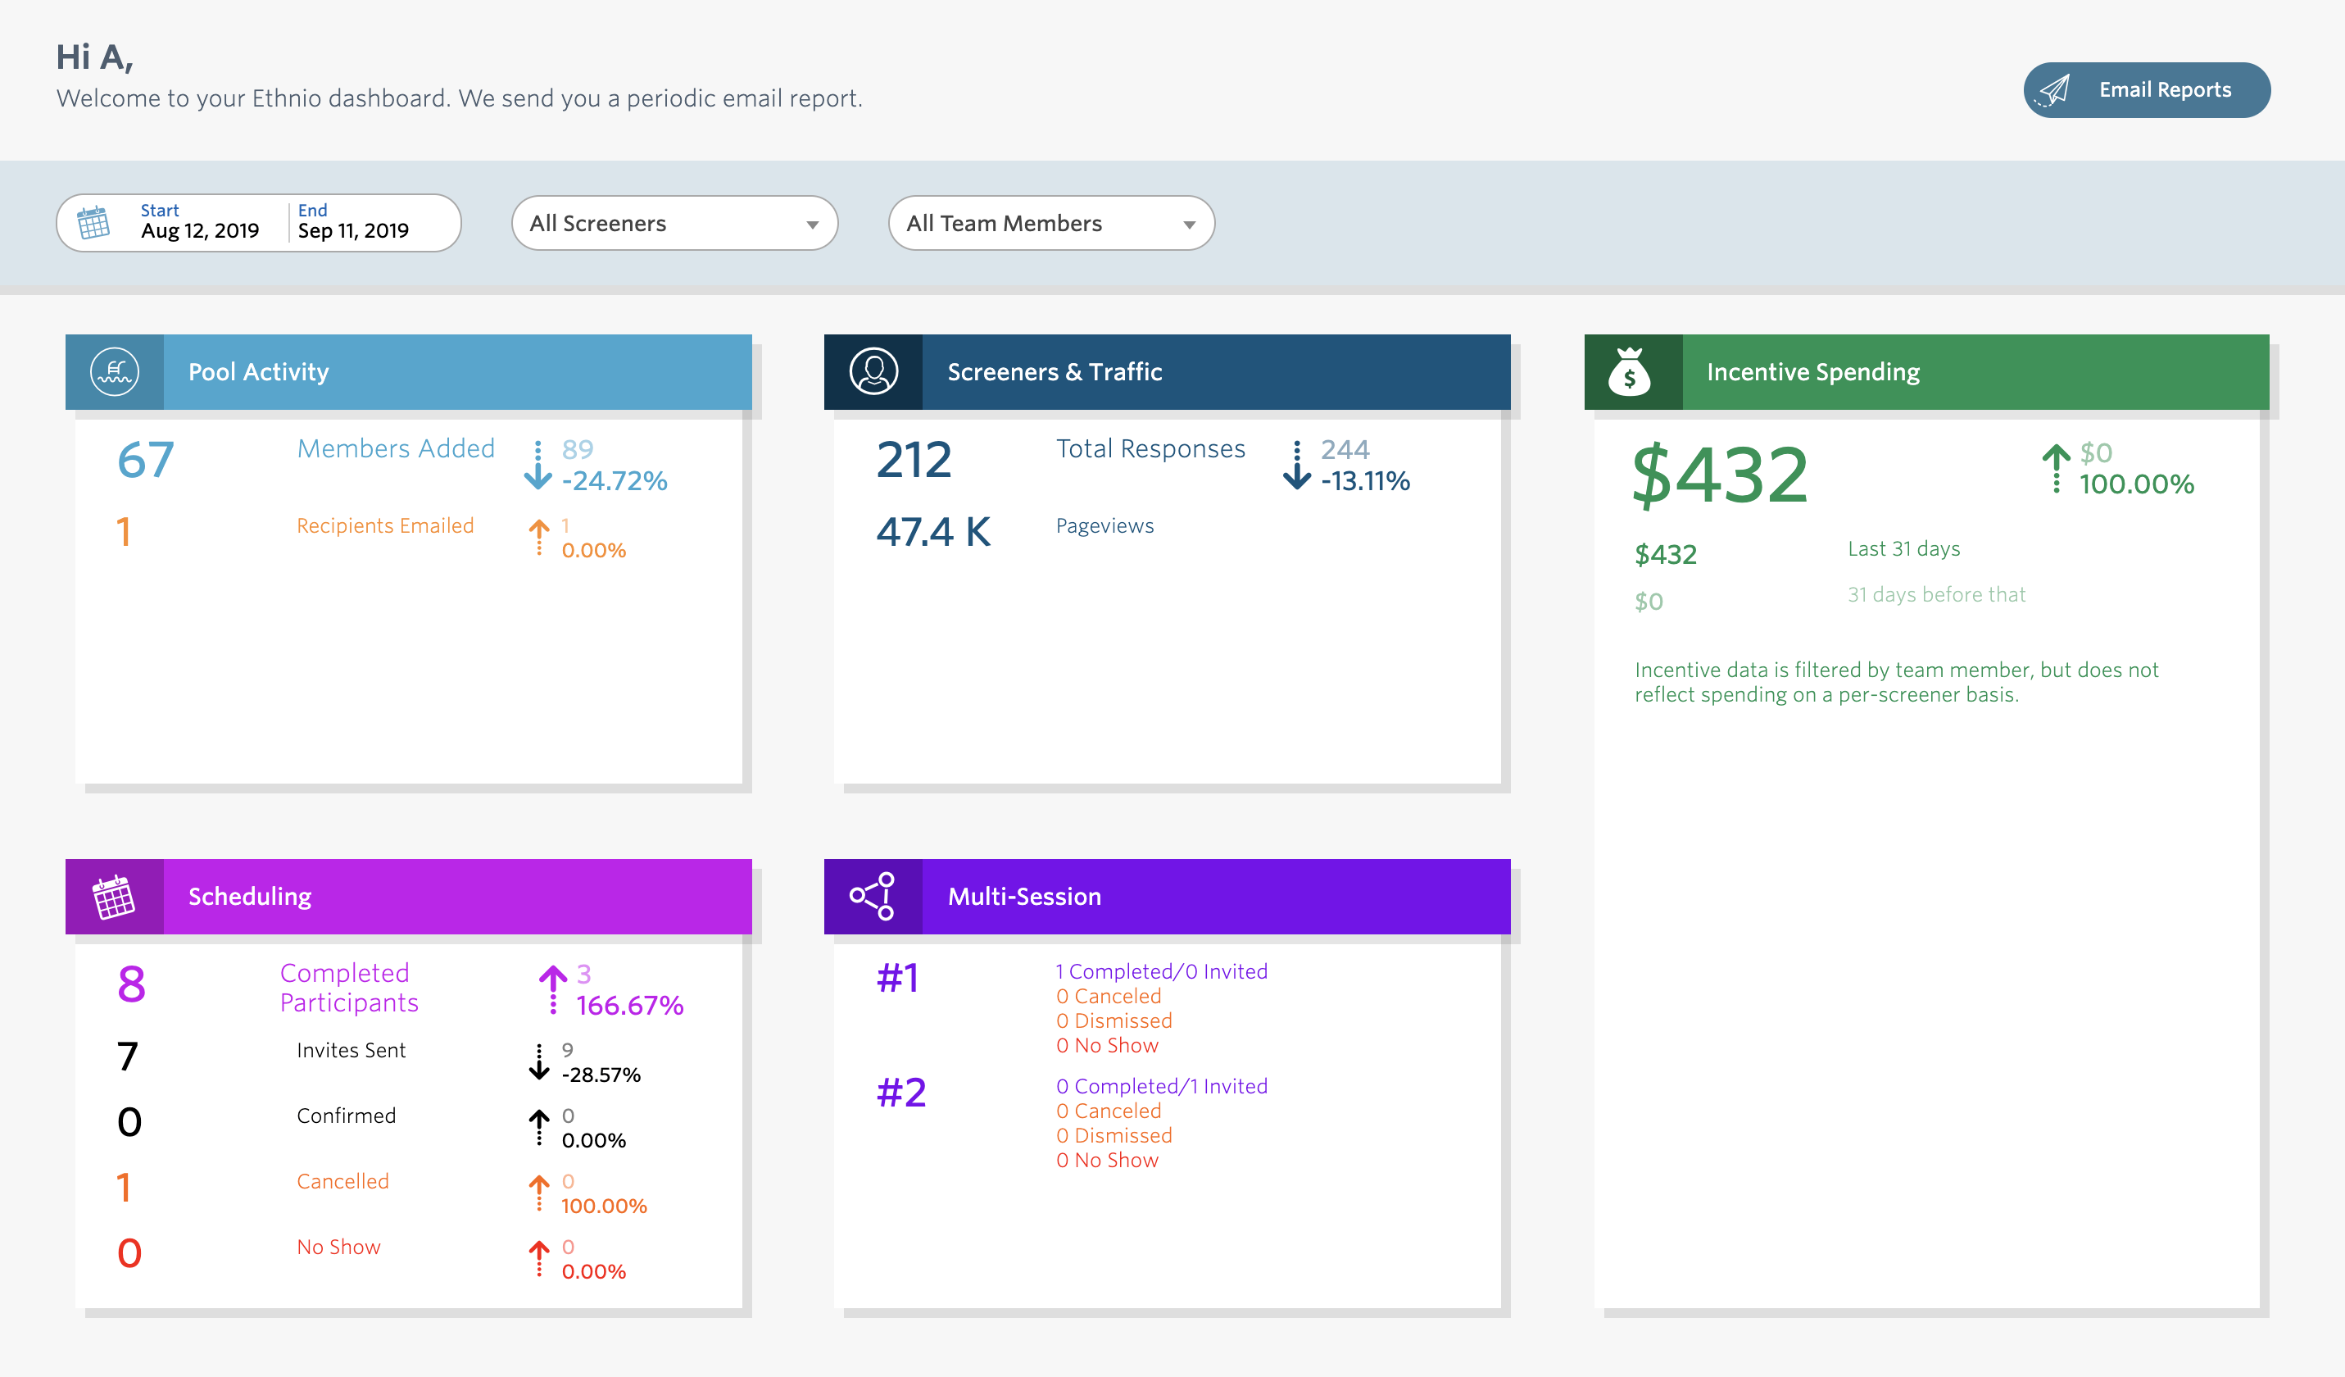Image resolution: width=2345 pixels, height=1377 pixels.
Task: Open the Completed Participants metric
Action: 349,987
